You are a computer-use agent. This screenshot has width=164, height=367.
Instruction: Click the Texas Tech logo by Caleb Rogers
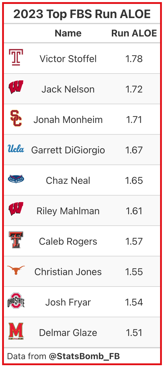[x=16, y=240]
